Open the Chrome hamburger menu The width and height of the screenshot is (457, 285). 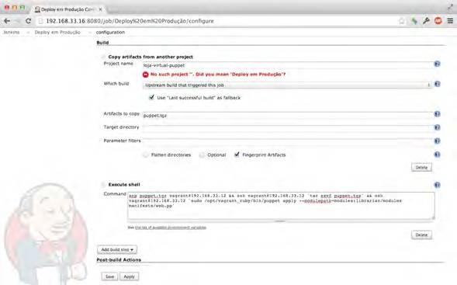coord(450,21)
